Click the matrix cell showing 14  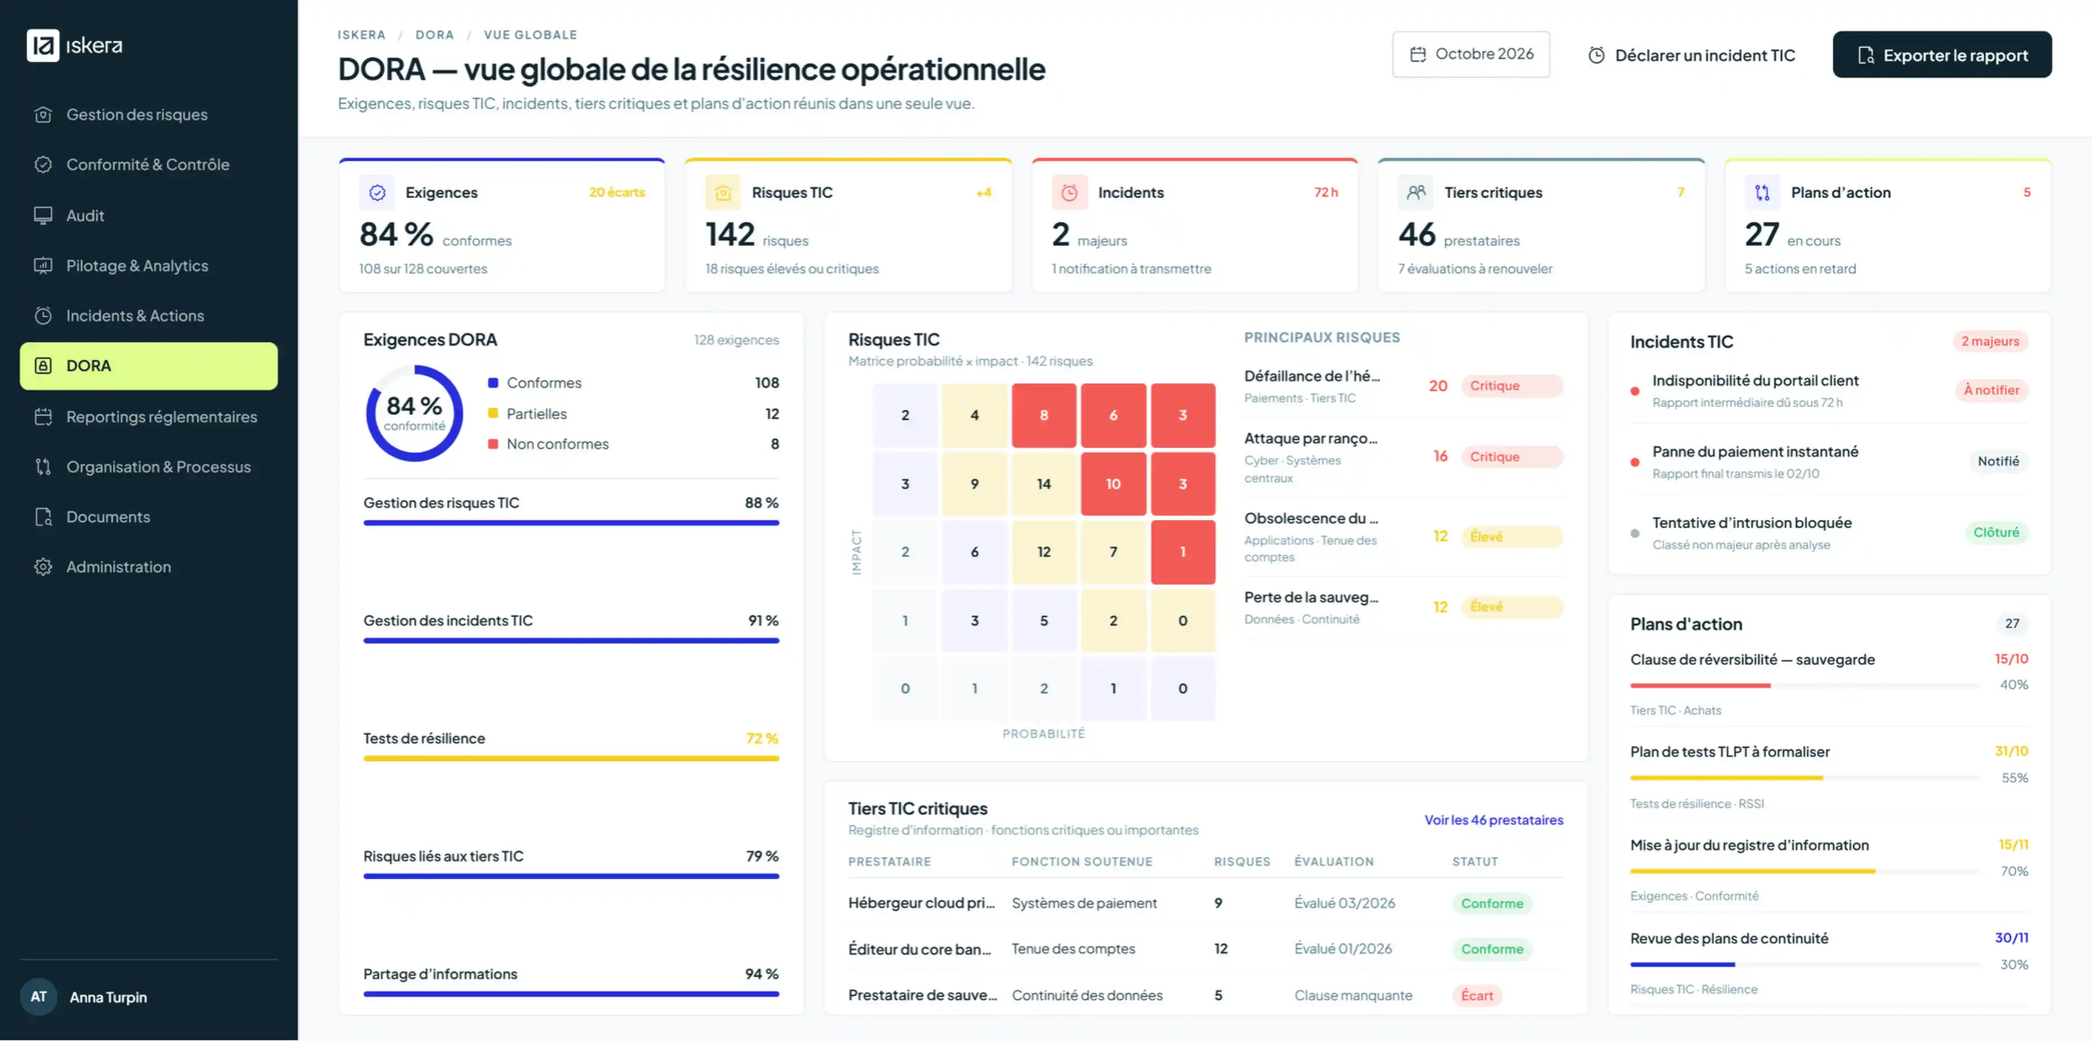tap(1044, 484)
